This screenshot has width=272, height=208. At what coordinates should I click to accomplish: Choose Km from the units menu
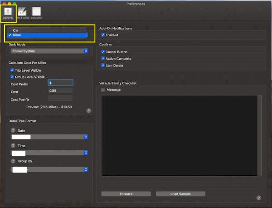coord(15,30)
